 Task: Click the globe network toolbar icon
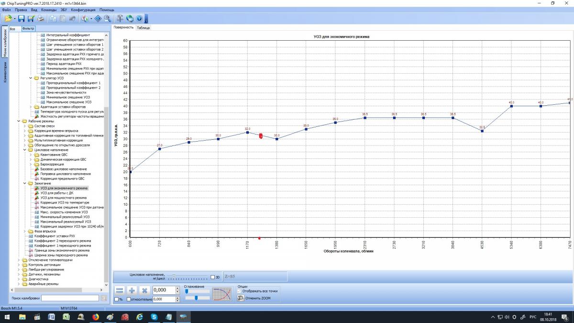130,19
